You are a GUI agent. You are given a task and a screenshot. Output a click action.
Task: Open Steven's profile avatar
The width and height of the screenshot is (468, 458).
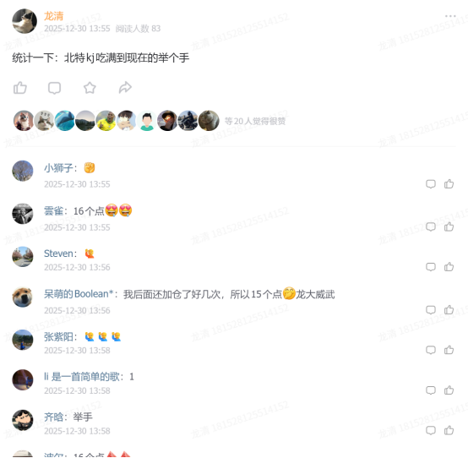pos(23,257)
